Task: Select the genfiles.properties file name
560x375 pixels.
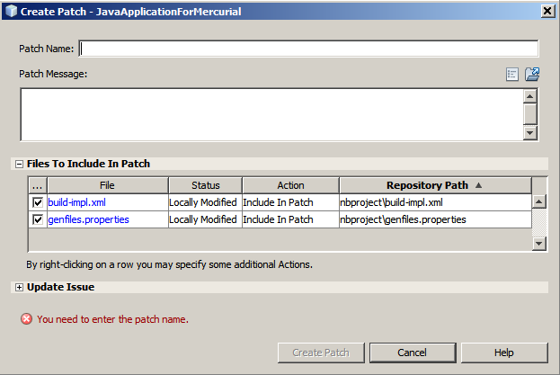Action: tap(88, 219)
